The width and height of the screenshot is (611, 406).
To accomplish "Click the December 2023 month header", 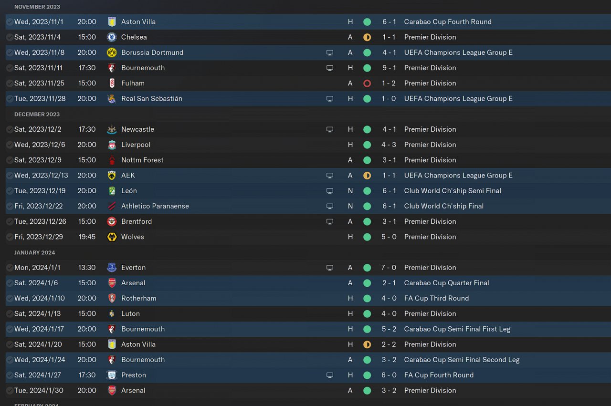I will 37,115.
